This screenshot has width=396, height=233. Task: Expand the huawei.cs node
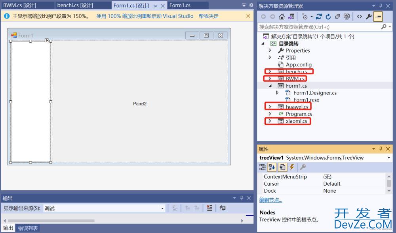coord(270,107)
